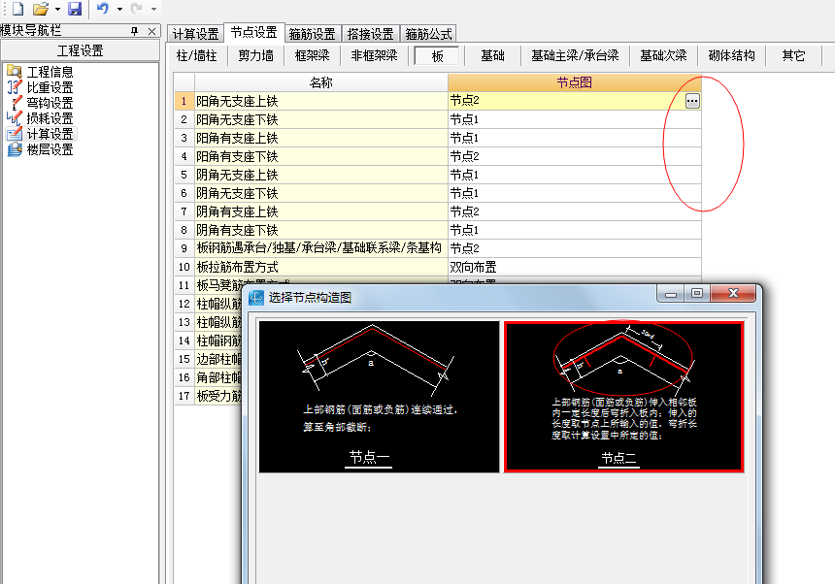Switch to the 箍筋公式 tab
The height and width of the screenshot is (584, 835).
428,34
